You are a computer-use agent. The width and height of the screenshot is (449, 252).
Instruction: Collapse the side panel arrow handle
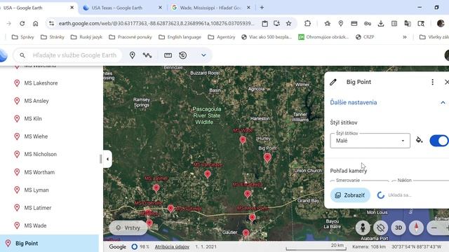coord(107,159)
